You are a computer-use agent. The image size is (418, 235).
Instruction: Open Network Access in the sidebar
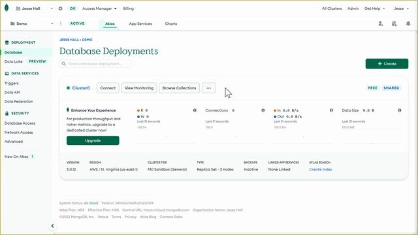coord(18,133)
